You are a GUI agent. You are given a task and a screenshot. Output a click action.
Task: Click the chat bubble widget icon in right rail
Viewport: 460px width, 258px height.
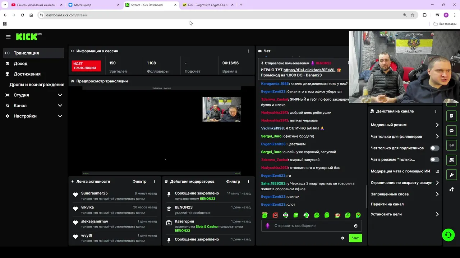point(452,131)
